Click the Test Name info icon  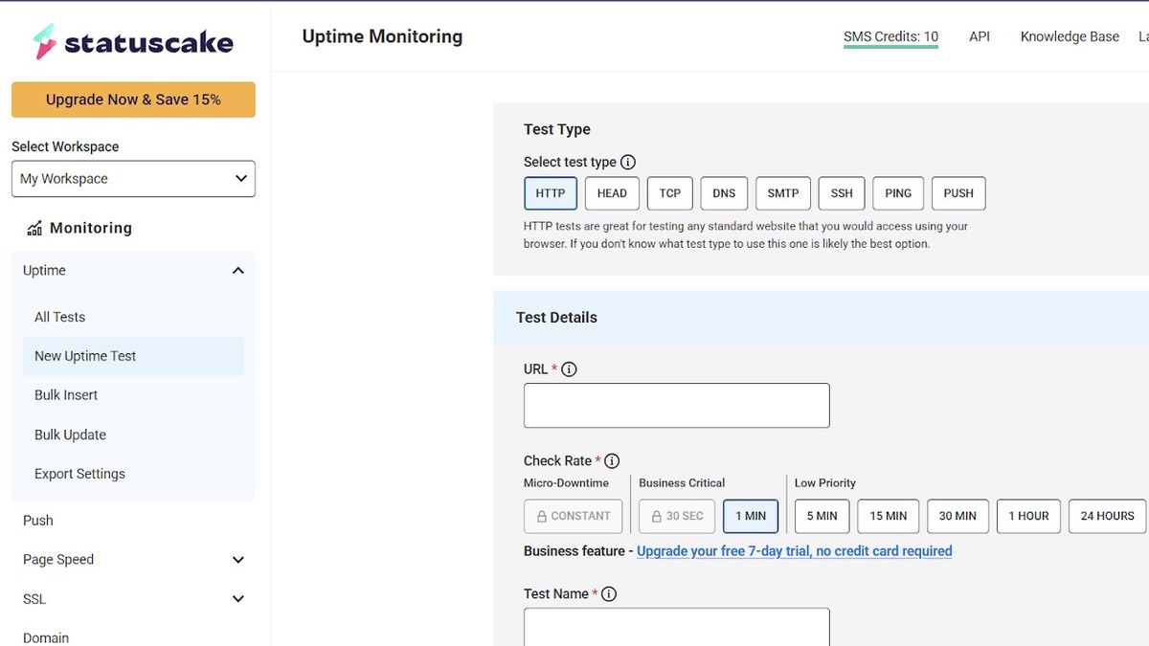coord(609,593)
